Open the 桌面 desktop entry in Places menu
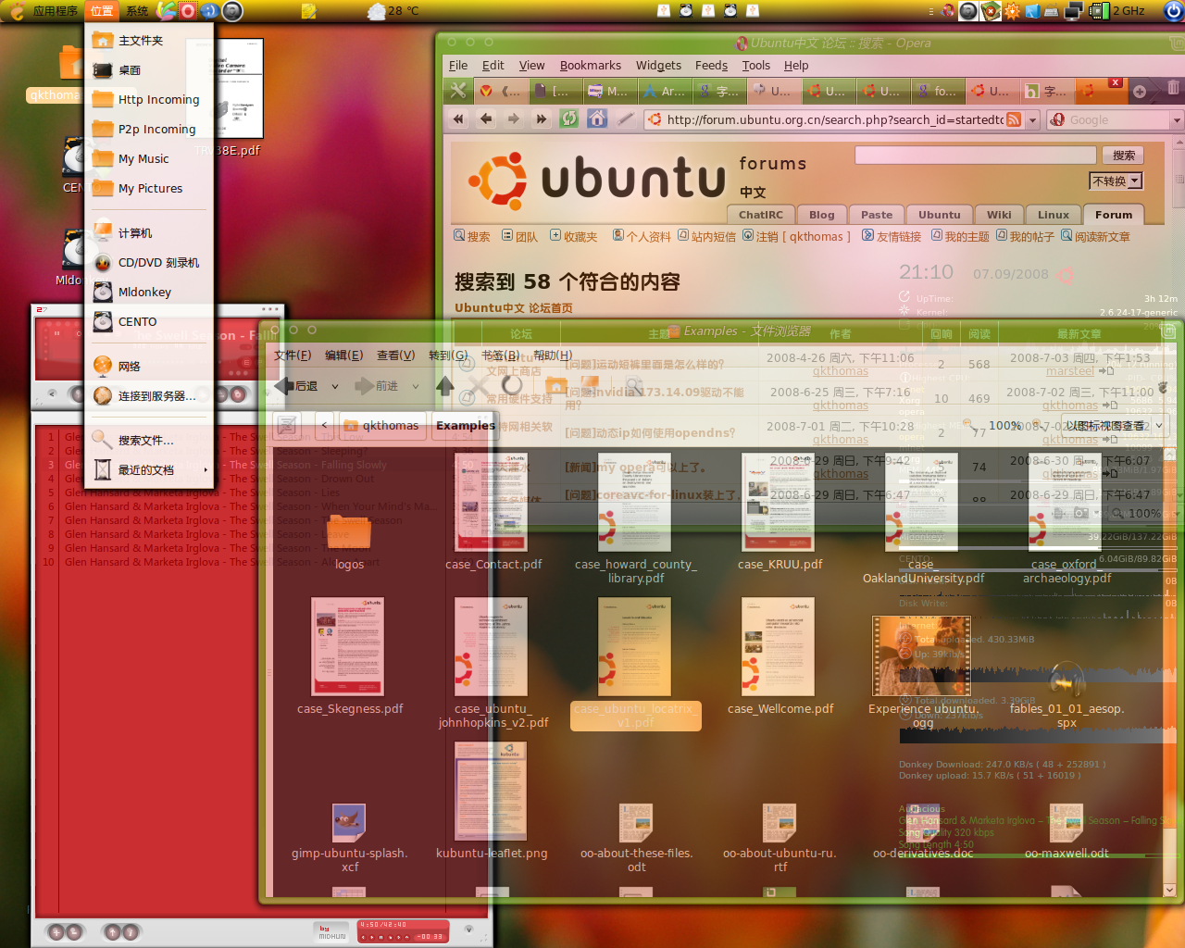 click(149, 70)
